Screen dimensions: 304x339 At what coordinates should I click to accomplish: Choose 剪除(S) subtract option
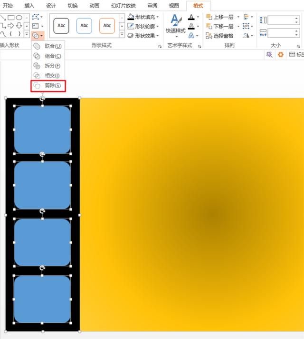[x=48, y=86]
